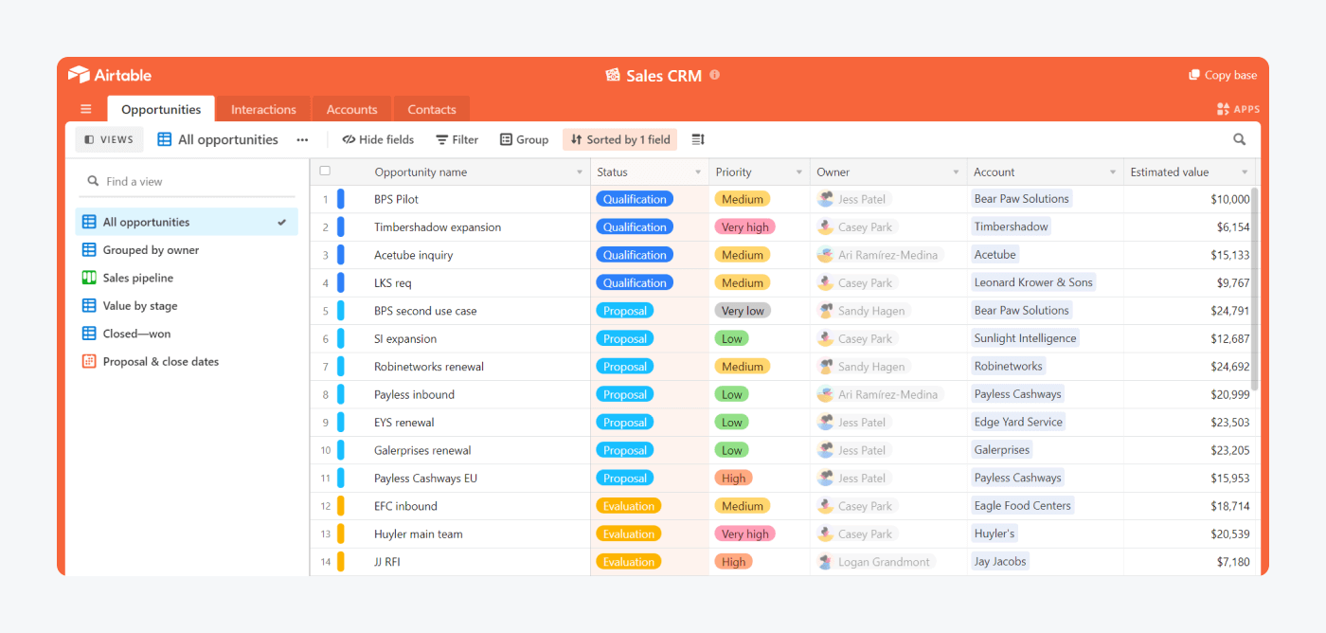Open more options for All opportunities view
Screen dimensions: 1326x633
[301, 138]
